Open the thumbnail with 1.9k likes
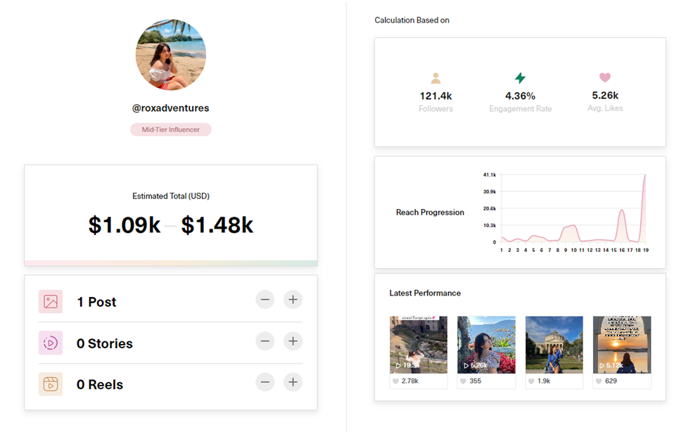This screenshot has width=686, height=432. coord(554,345)
